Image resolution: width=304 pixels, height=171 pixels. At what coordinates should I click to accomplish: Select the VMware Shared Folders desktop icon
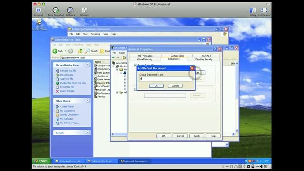pos(39,25)
